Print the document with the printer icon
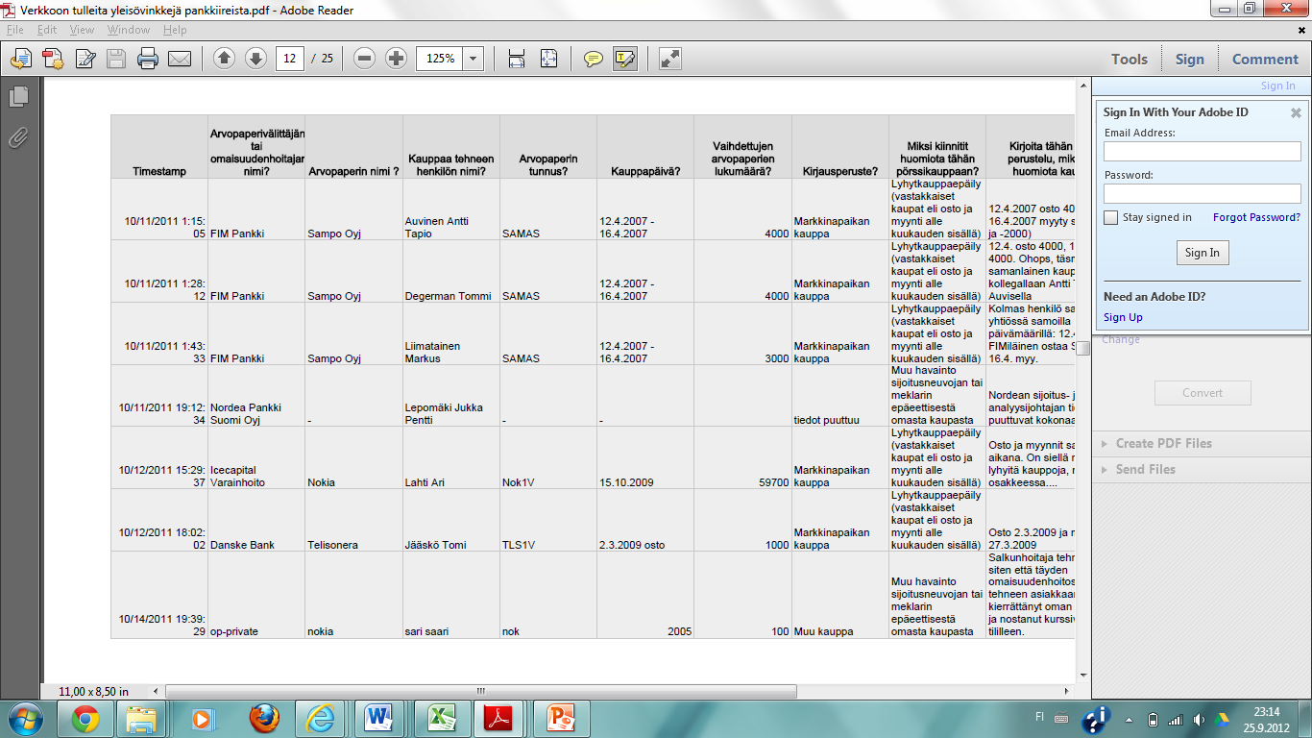The width and height of the screenshot is (1312, 738). pos(148,60)
